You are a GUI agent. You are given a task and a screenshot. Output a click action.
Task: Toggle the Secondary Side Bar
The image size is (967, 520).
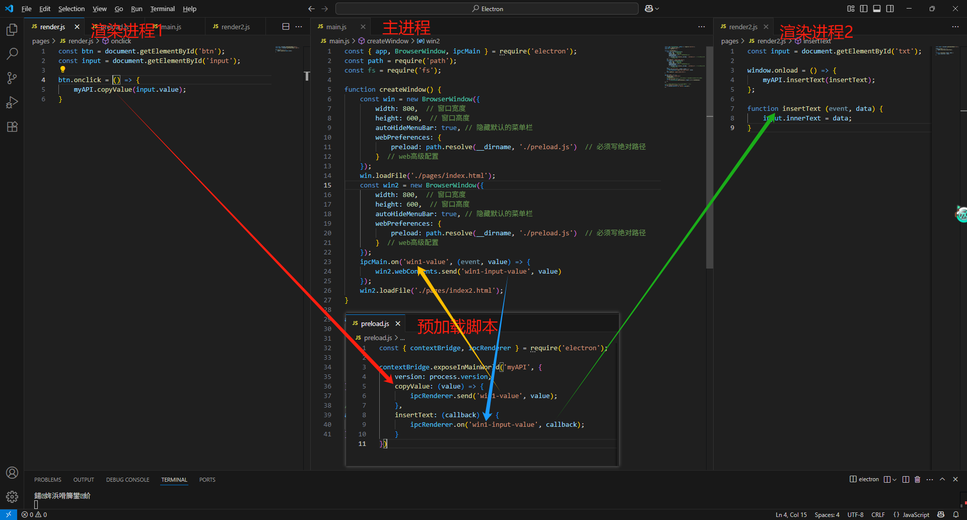tap(890, 9)
